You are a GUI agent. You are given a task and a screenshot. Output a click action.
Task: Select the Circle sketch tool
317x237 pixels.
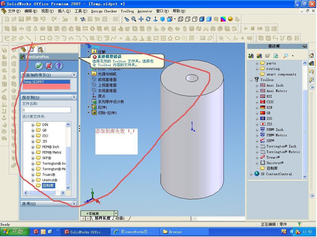tap(50, 38)
